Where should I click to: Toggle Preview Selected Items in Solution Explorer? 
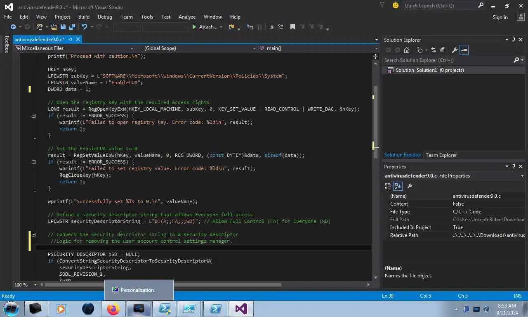(x=464, y=50)
